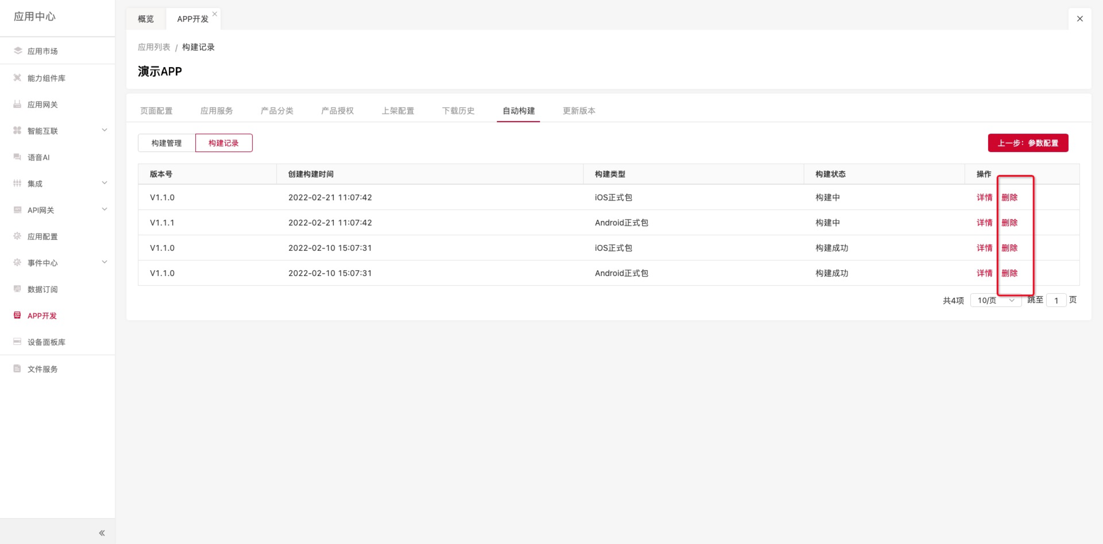This screenshot has width=1103, height=544.
Task: Switch to 构建管理 toggle button
Action: point(167,143)
